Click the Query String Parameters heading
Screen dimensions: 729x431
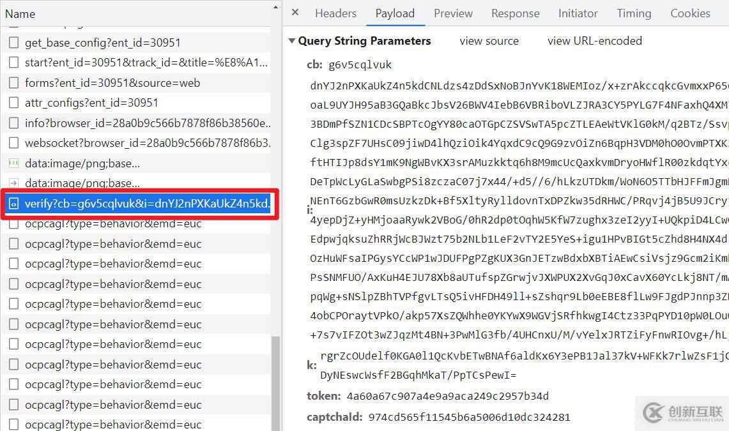[x=364, y=41]
